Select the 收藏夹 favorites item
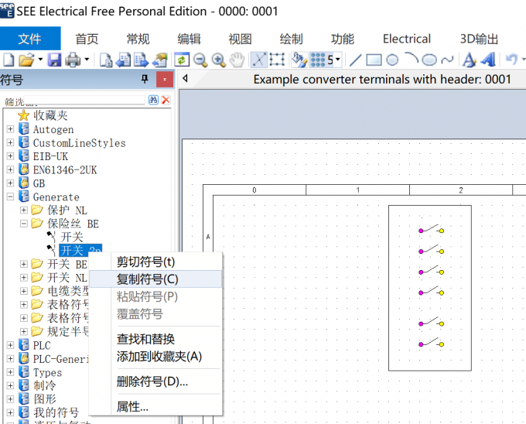 [50, 115]
